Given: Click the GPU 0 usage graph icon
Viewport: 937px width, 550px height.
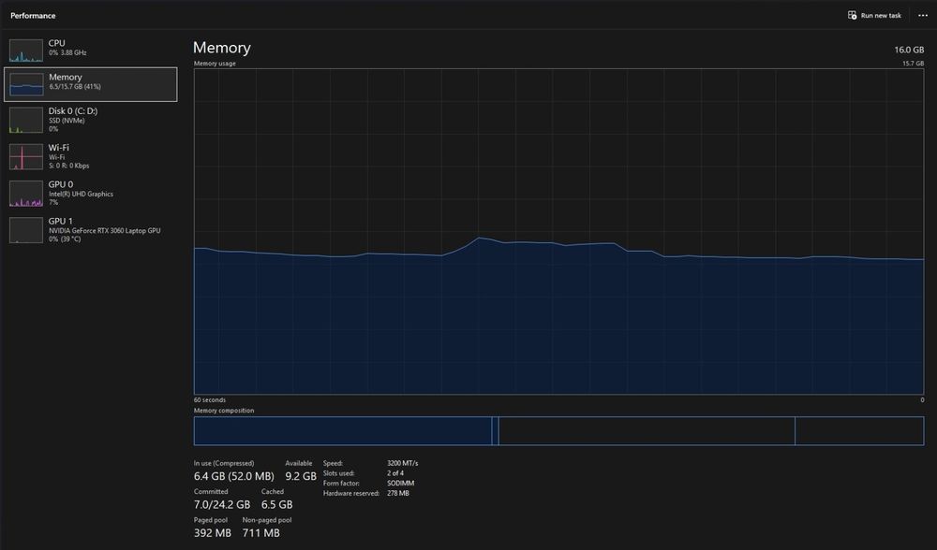Looking at the screenshot, I should 26,194.
